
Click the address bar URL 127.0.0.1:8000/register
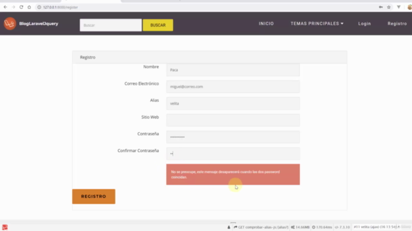[x=61, y=7]
